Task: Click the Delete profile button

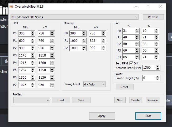Action: (136, 100)
